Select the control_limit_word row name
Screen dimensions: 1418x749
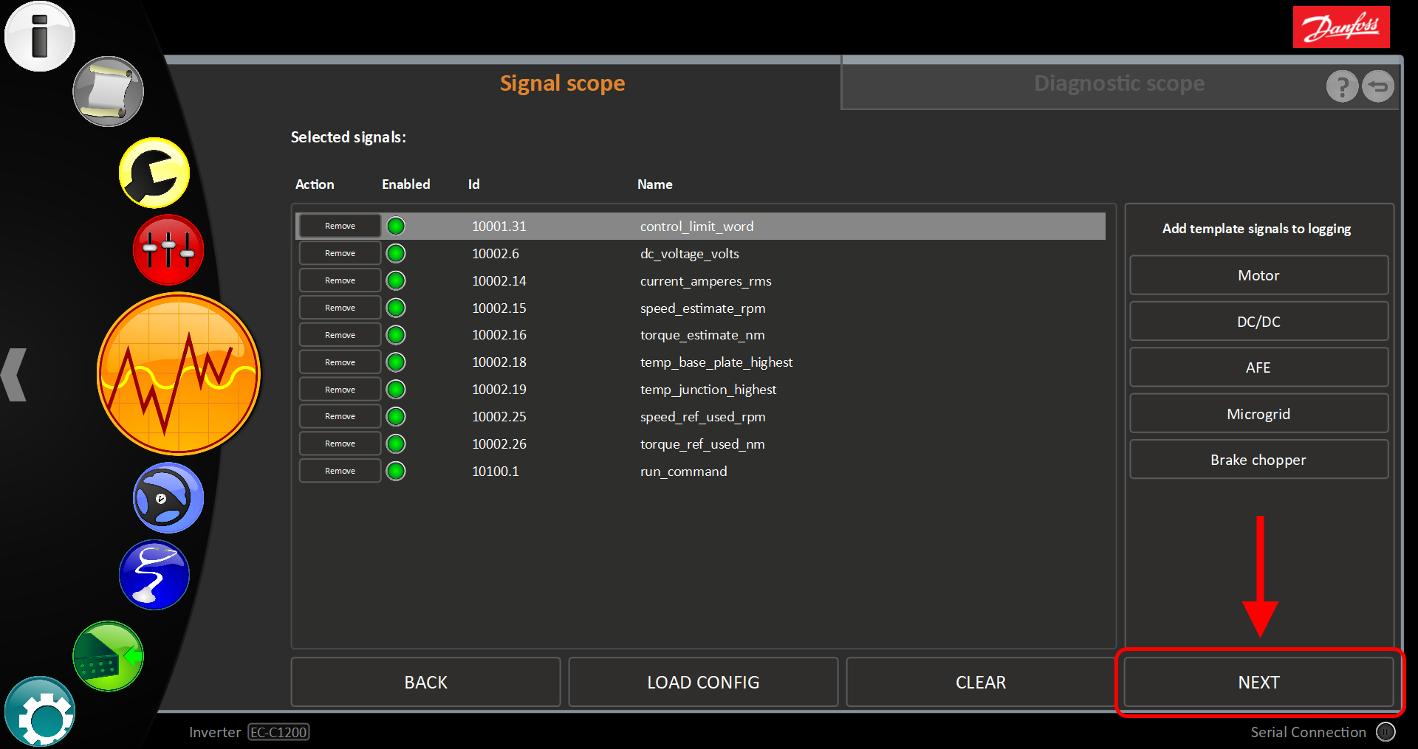click(697, 227)
